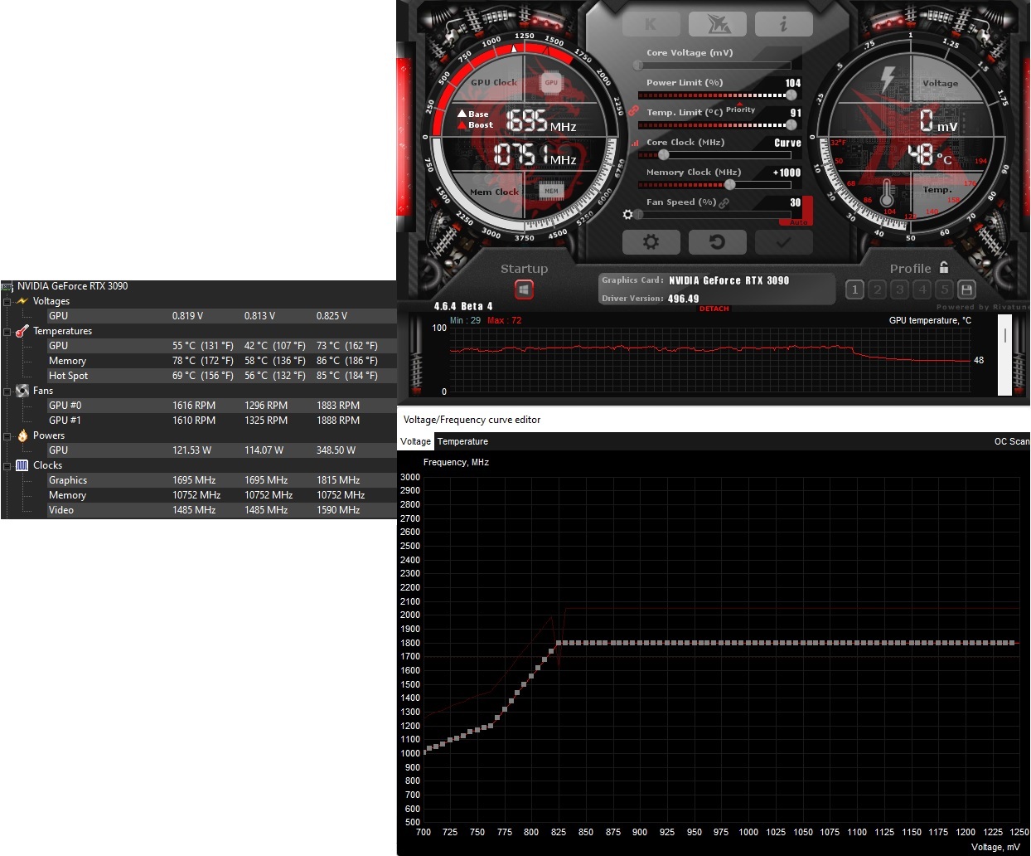This screenshot has width=1031, height=856.
Task: Open Afterburner settings with the large gear button
Action: [651, 241]
